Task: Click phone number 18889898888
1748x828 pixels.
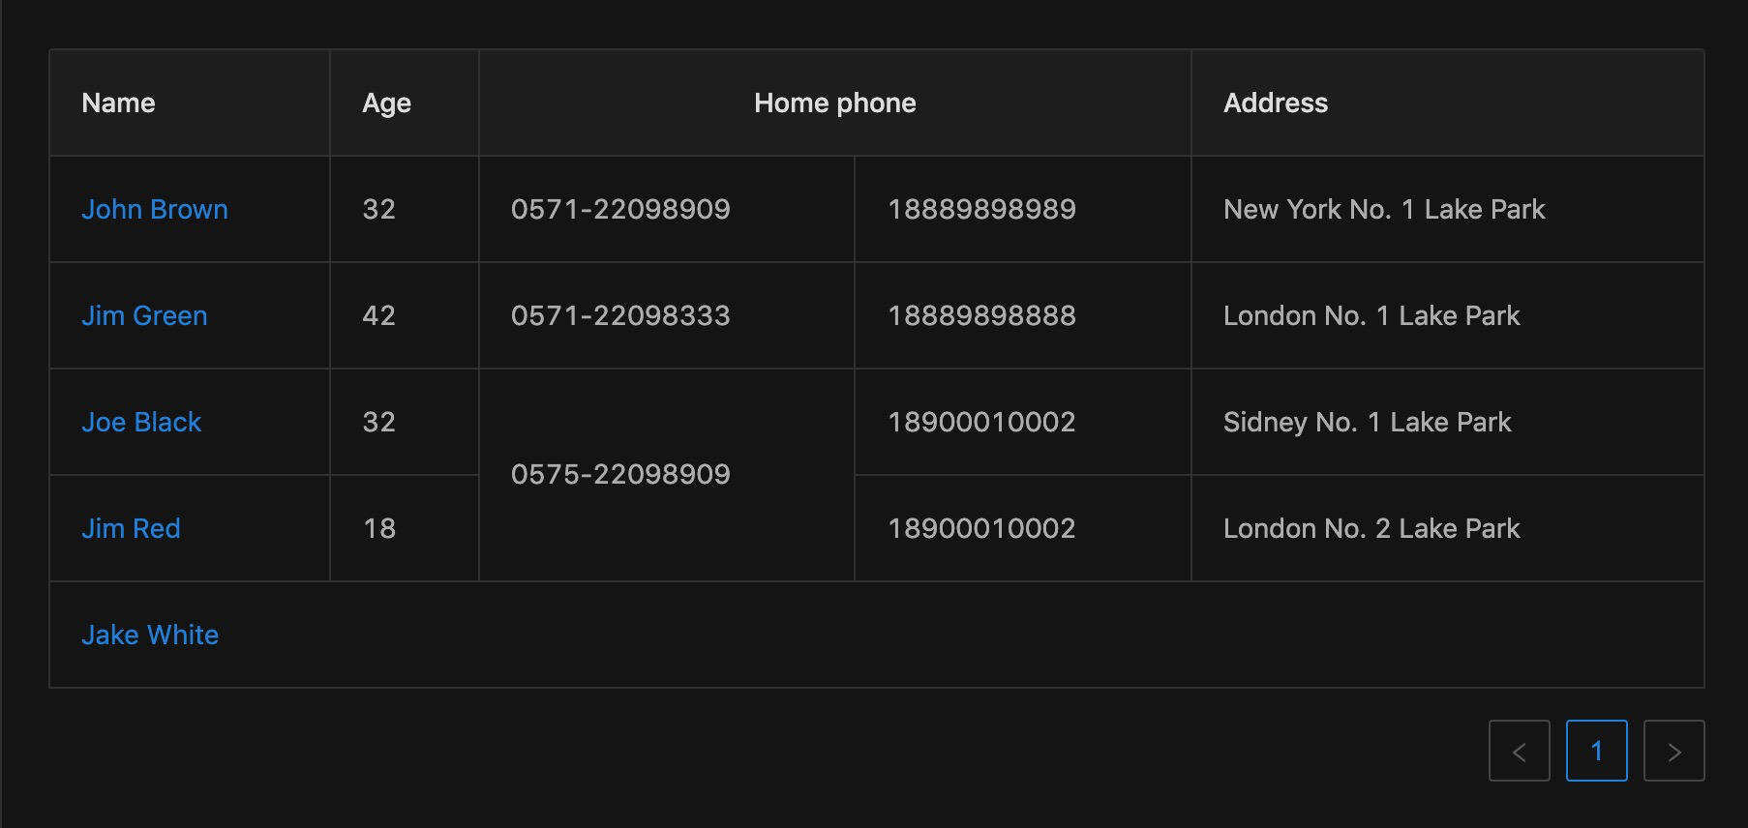Action: [x=981, y=315]
